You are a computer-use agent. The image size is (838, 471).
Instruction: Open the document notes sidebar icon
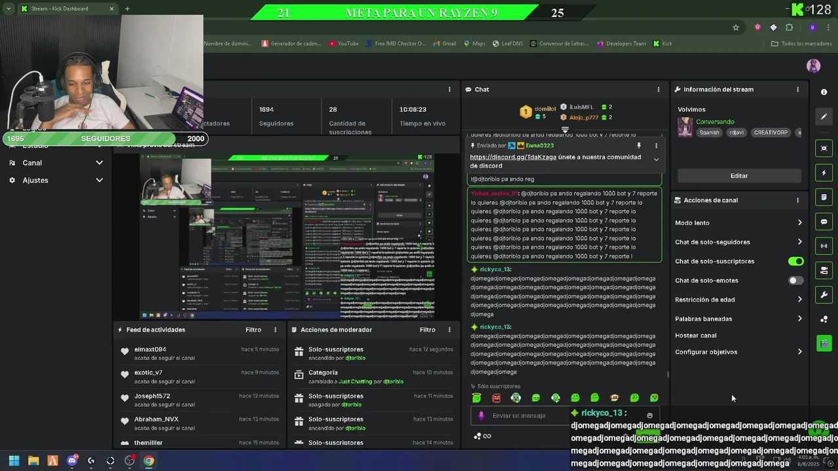coord(824,197)
